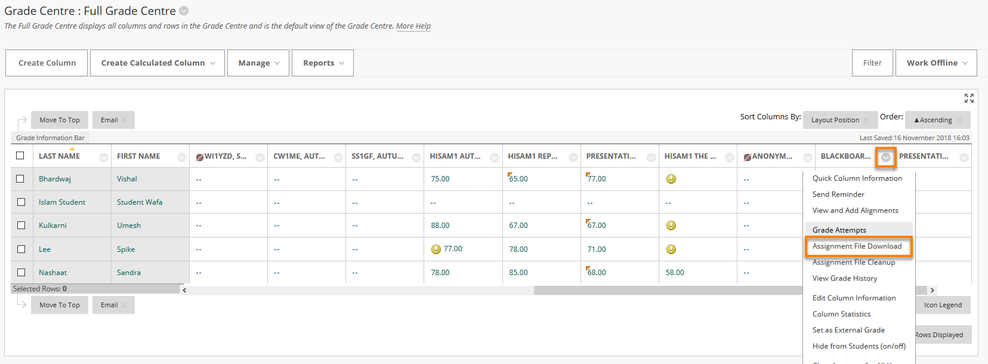Viewport: 988px width, 364px height.
Task: Select the Nashaat row checkbox
Action: point(21,272)
